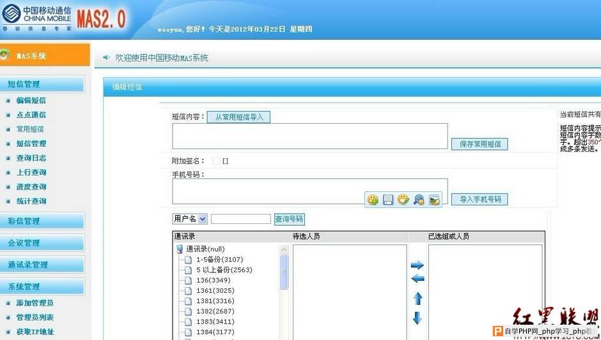Select the 1361(3025) group
Image resolution: width=601 pixels, height=340 pixels.
[215, 291]
